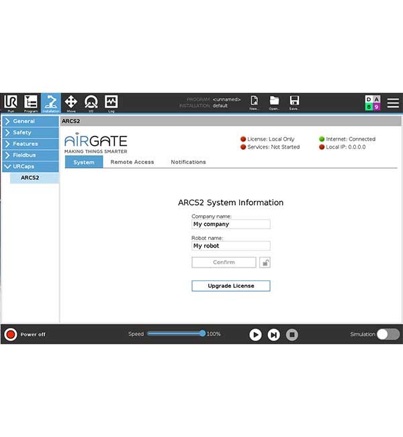Click the Confirm button
Screen dimensions: 403x437
tap(224, 262)
